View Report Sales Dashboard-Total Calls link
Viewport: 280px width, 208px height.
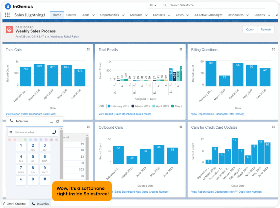coord(31,114)
